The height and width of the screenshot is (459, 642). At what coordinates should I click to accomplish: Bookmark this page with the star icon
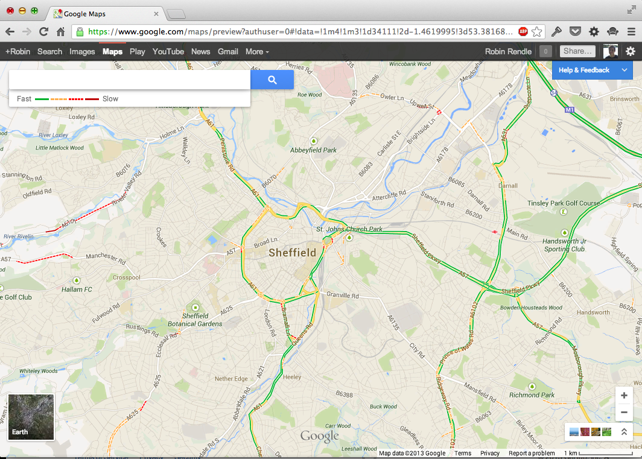(x=536, y=31)
